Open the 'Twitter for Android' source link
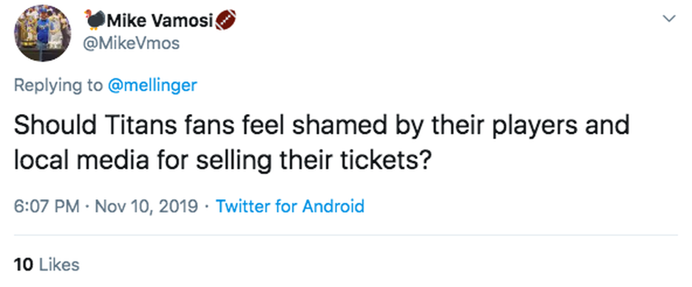Screen dimensions: 692x287 pyautogui.click(x=290, y=206)
